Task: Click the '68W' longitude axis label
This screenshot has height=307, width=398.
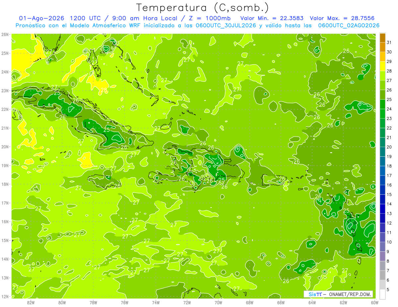Action: click(x=249, y=302)
